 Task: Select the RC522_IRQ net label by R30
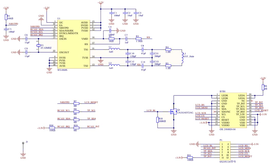[x=63, y=126]
